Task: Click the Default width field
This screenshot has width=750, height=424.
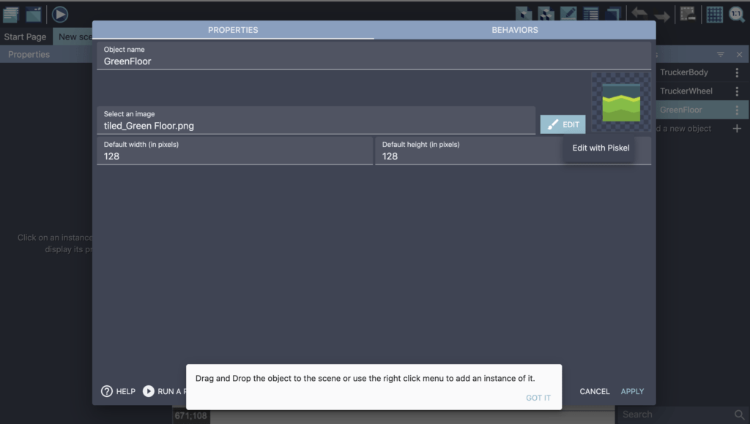Action: [235, 151]
